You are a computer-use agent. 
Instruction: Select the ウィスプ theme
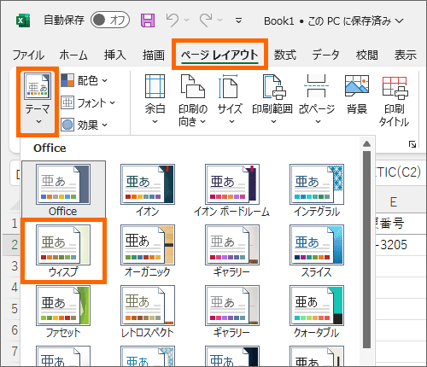tap(63, 251)
